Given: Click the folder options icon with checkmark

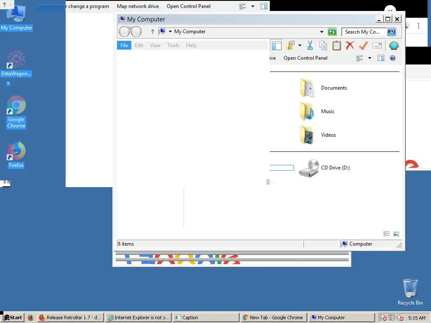Looking at the screenshot, I should click(290, 45).
